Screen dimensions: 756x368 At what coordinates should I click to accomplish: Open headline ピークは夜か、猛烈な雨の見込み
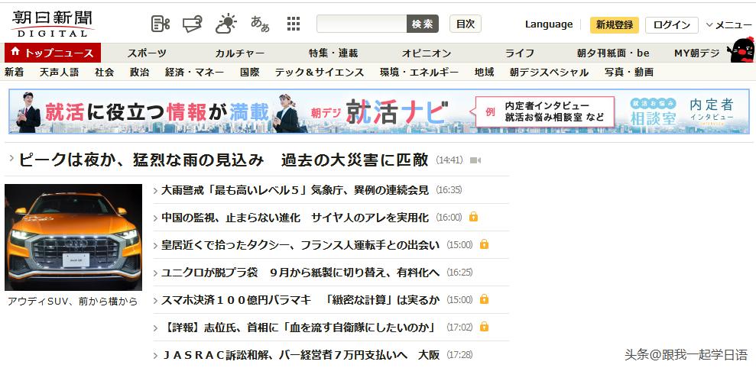222,160
